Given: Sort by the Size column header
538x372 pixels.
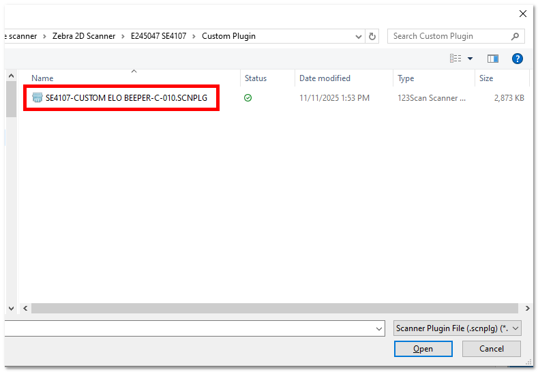Looking at the screenshot, I should (486, 78).
